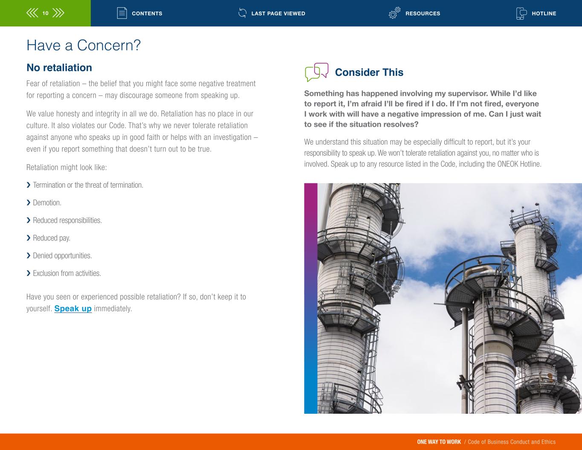
Task: Click the paragraph starting We understand this situation
Action: click(423, 153)
